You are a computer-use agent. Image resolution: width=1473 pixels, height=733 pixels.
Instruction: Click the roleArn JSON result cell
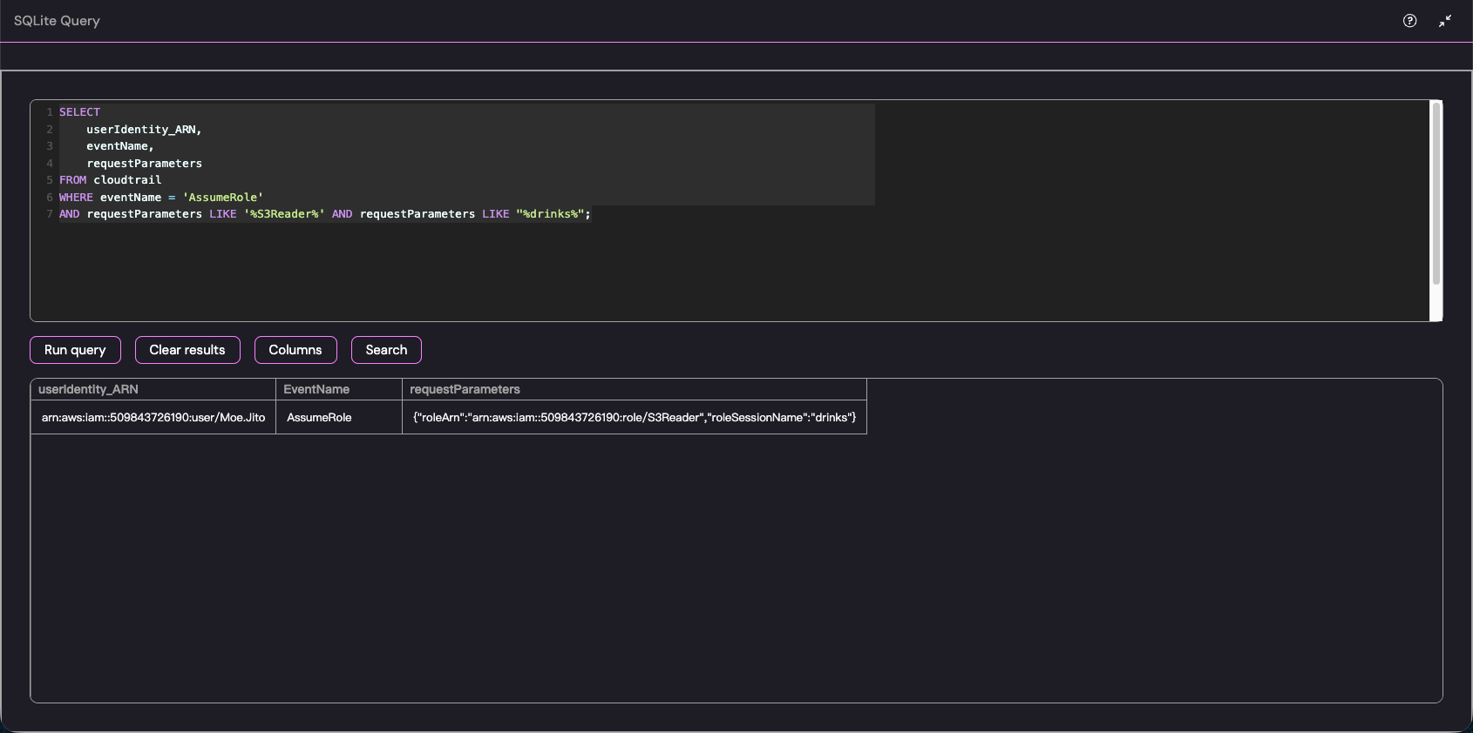[x=635, y=417]
